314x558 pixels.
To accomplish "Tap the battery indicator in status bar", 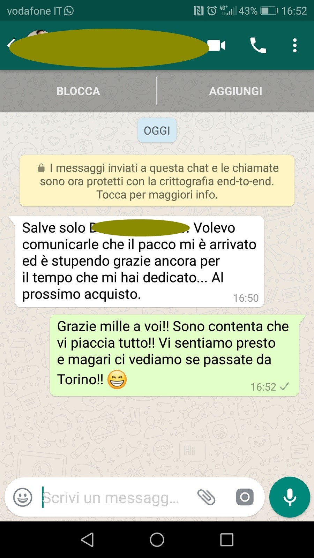I will point(269,11).
